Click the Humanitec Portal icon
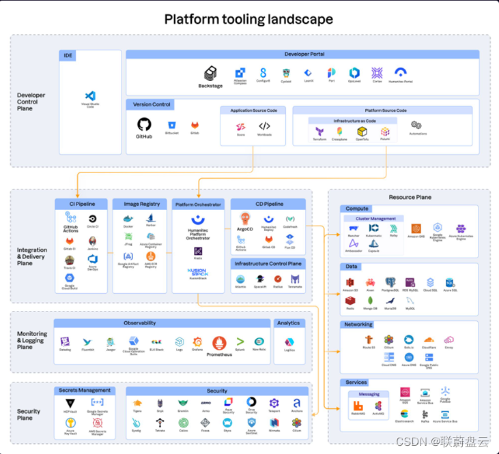The width and height of the screenshot is (499, 454). (x=400, y=72)
